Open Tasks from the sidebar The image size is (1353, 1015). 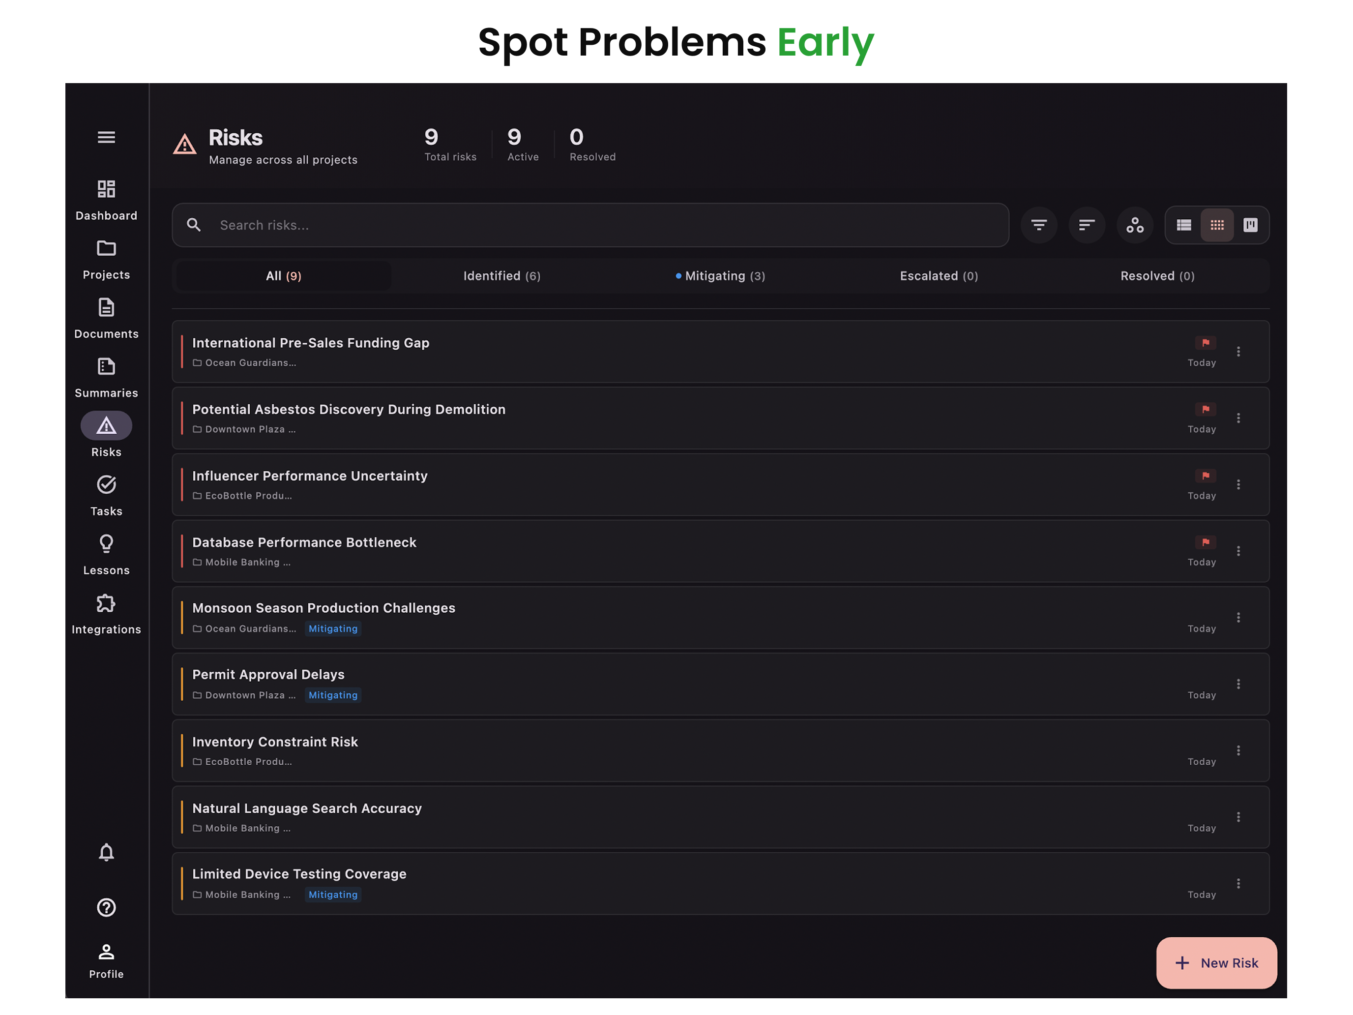click(106, 496)
